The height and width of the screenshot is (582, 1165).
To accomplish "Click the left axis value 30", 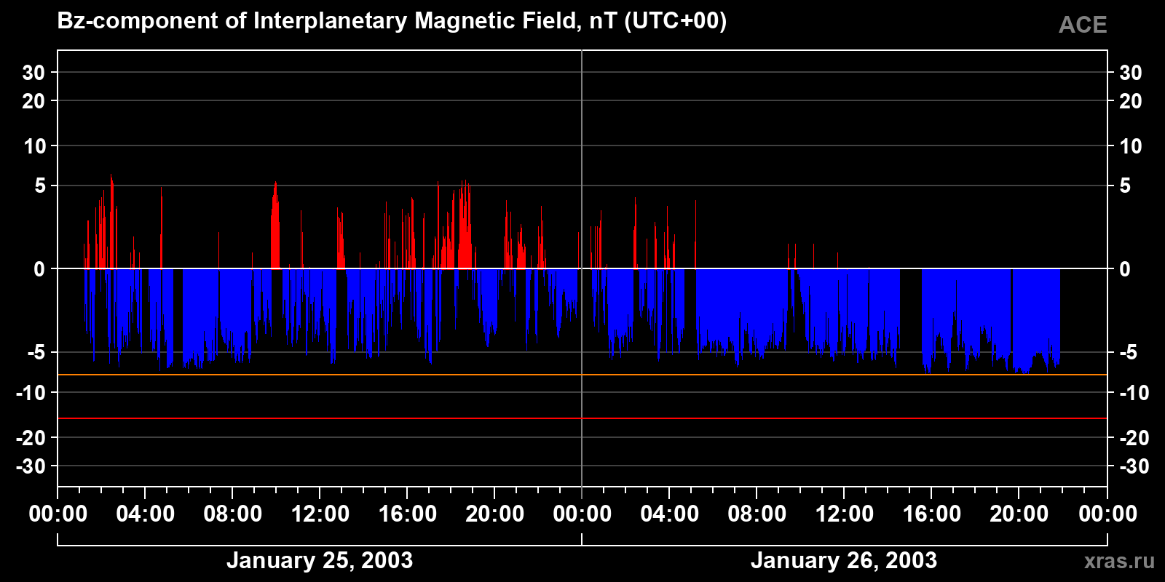I will pos(33,73).
